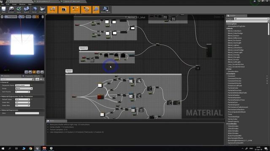Click the Noise comment label
270x151 pixels.
69,71
